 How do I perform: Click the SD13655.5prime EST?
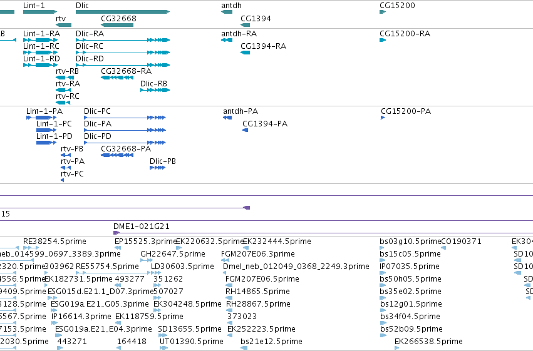pyautogui.click(x=162, y=336)
